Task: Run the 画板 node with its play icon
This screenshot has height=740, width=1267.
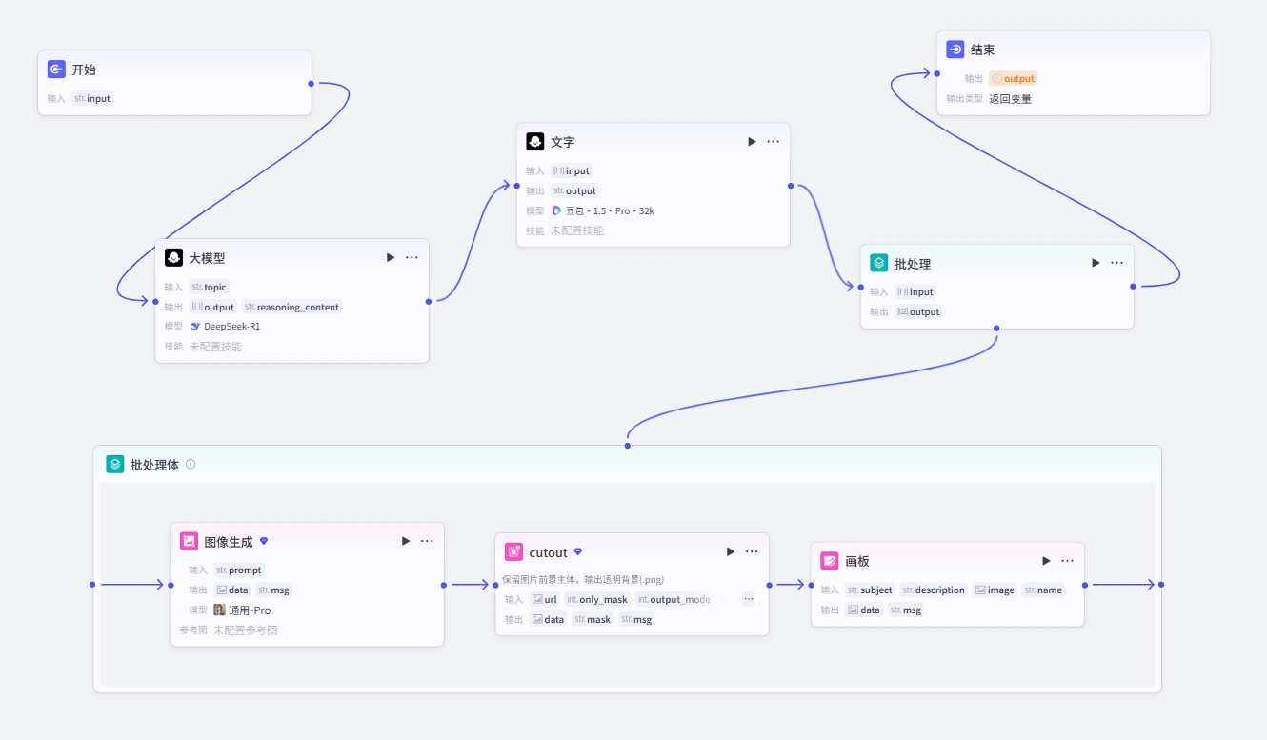Action: (1046, 561)
